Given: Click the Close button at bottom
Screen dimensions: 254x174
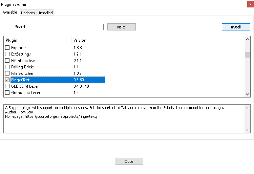Looking at the screenshot, I should coord(129,161).
